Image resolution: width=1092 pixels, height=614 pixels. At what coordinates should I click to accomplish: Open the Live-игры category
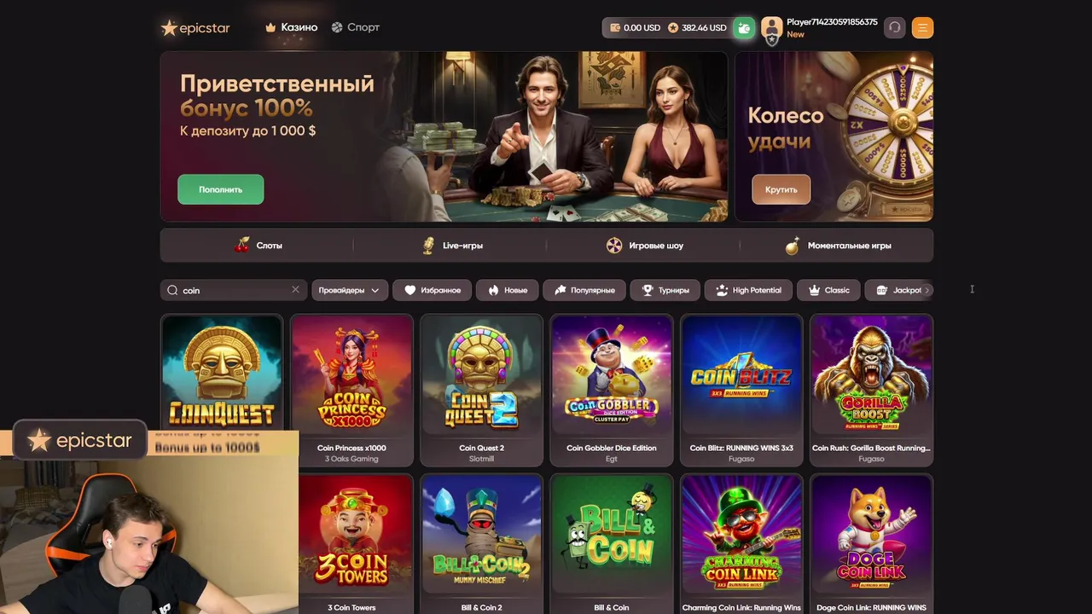tap(452, 246)
